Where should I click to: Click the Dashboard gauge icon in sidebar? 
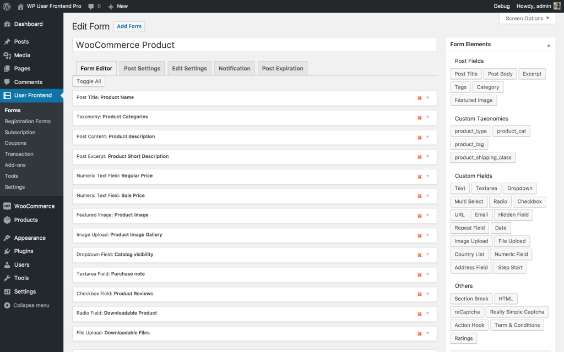(x=7, y=24)
